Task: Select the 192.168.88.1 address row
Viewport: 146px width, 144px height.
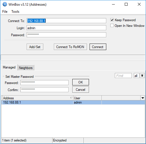Action: click(x=73, y=102)
